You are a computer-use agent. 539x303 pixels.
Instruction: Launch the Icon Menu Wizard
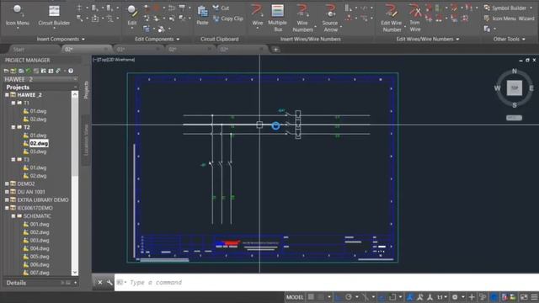(509, 19)
